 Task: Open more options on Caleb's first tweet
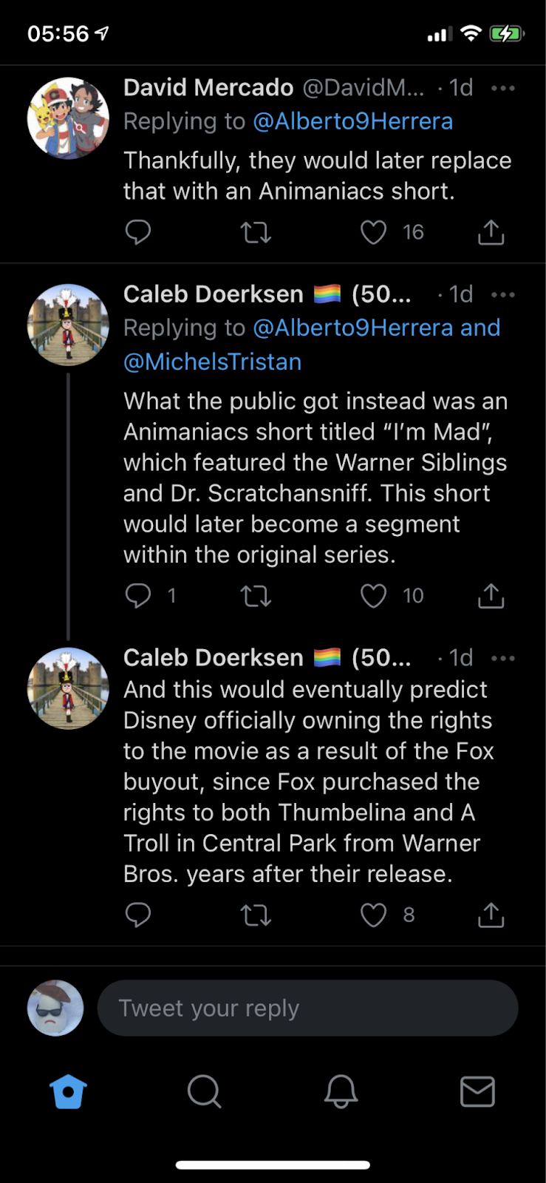click(x=503, y=294)
